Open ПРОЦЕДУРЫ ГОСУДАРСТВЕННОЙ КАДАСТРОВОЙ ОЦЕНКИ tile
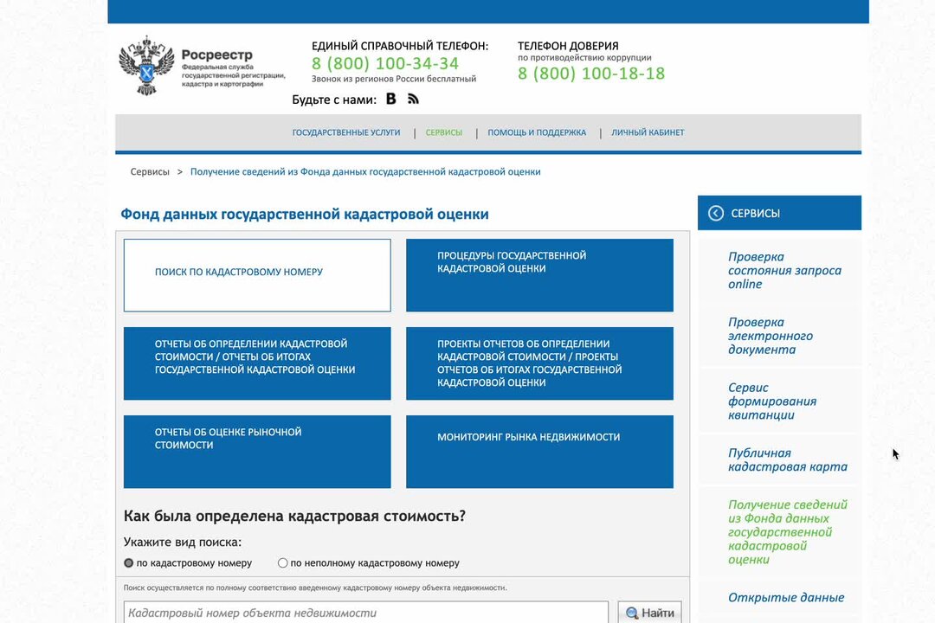This screenshot has width=935, height=623. (539, 273)
